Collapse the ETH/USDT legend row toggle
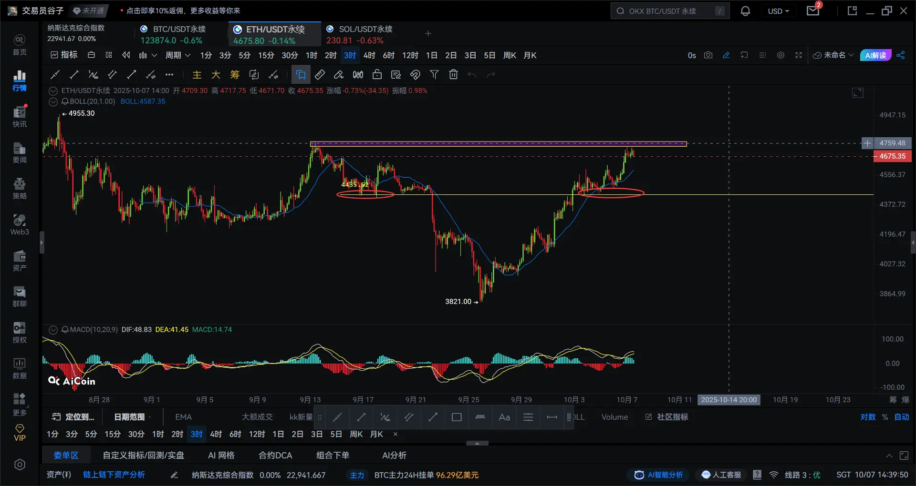This screenshot has width=916, height=486. tap(53, 91)
